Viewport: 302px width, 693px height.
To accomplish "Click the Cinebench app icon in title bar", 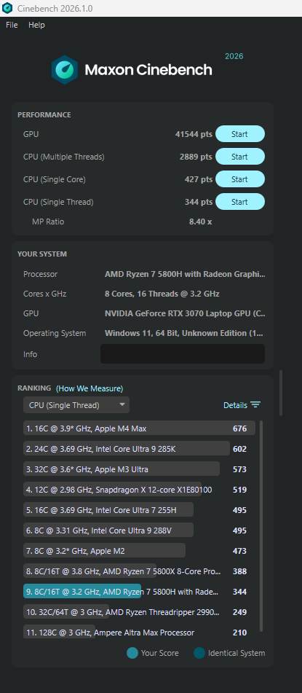I will 7,8.
